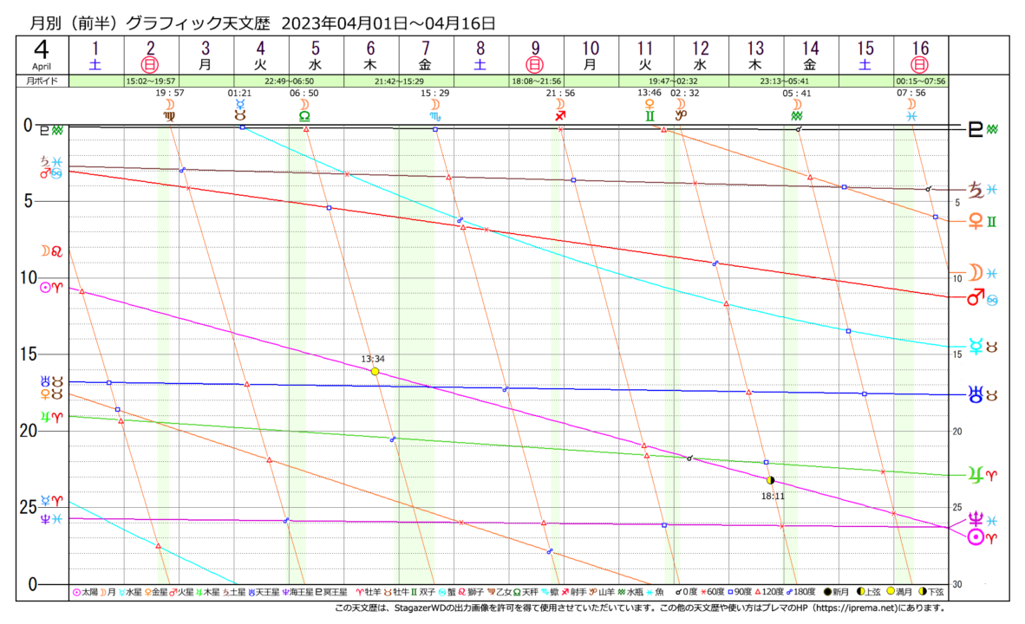Select Saturday the 15th column header
The image size is (1025, 624).
click(x=865, y=55)
